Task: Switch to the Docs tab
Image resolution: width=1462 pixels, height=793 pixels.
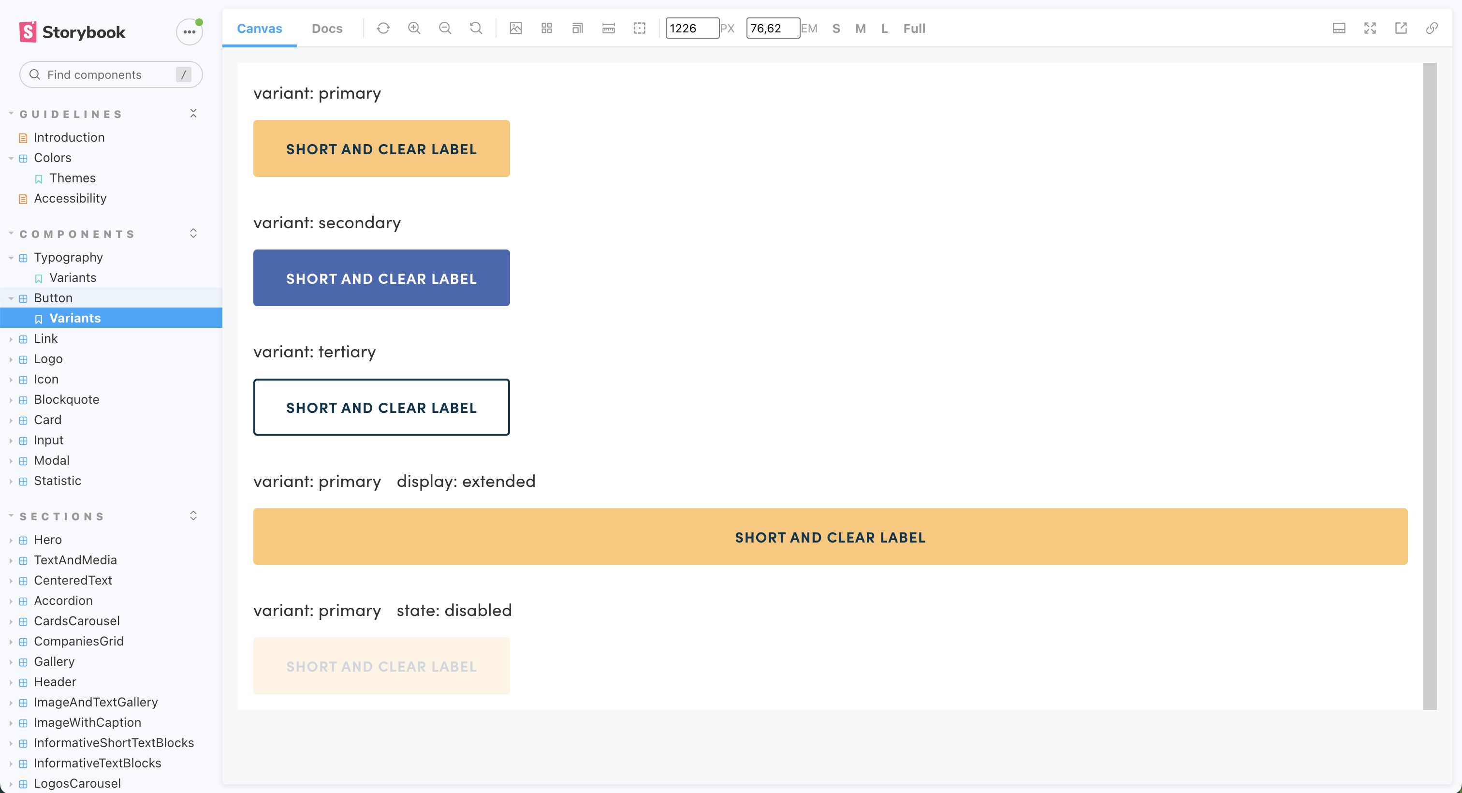Action: 327,29
